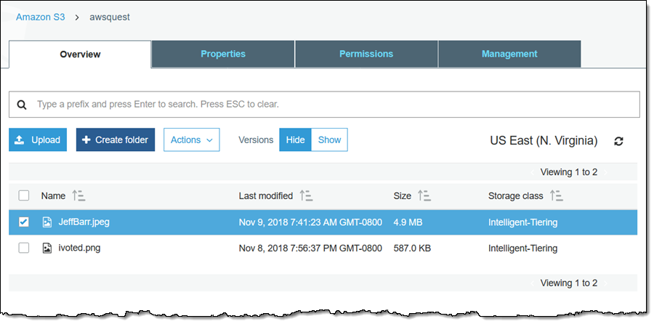Click the Storage class sort icon
Viewport: 654px width, 324px height.
tap(557, 195)
